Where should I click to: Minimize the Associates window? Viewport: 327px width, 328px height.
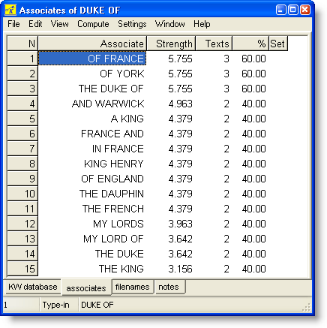(x=280, y=10)
